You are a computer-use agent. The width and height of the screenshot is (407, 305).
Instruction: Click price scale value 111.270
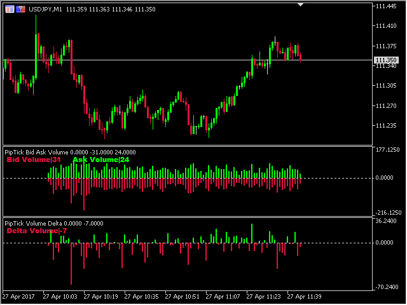click(386, 106)
